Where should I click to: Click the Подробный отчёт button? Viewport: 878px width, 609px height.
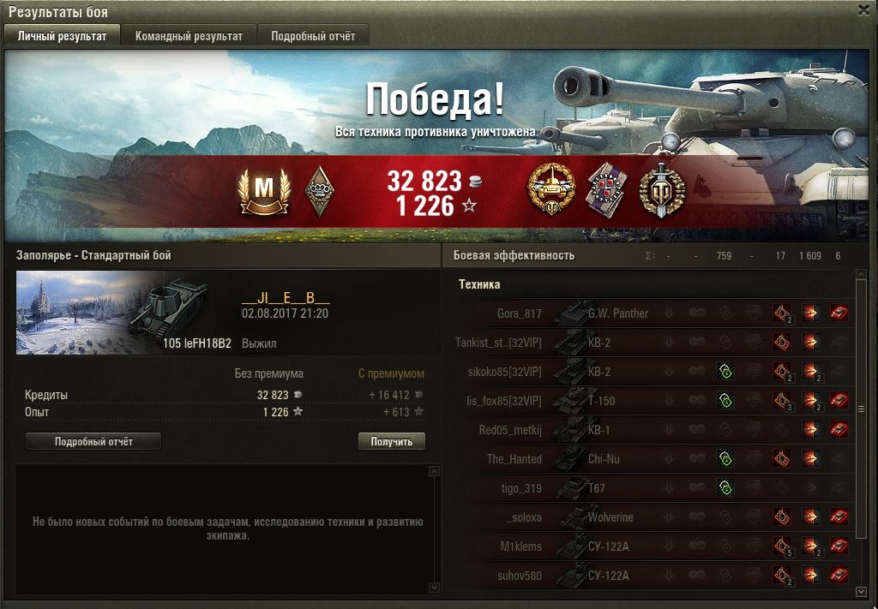93,441
